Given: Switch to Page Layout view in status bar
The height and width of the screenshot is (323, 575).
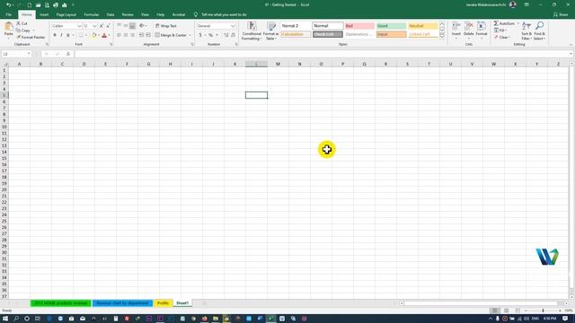Looking at the screenshot, I should [506, 310].
